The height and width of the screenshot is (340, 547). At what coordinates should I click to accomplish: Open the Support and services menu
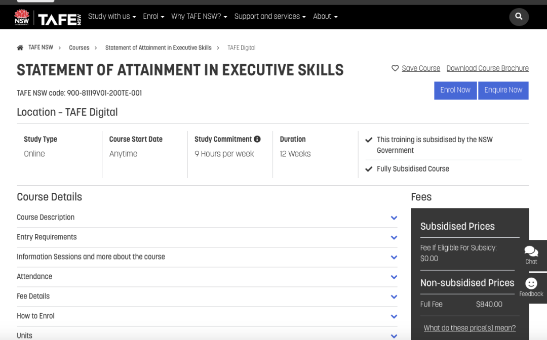tap(270, 16)
